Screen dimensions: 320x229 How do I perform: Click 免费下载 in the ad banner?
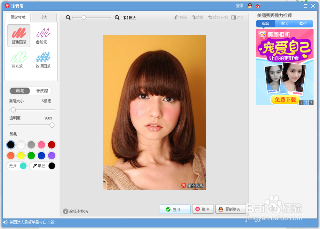(285, 100)
